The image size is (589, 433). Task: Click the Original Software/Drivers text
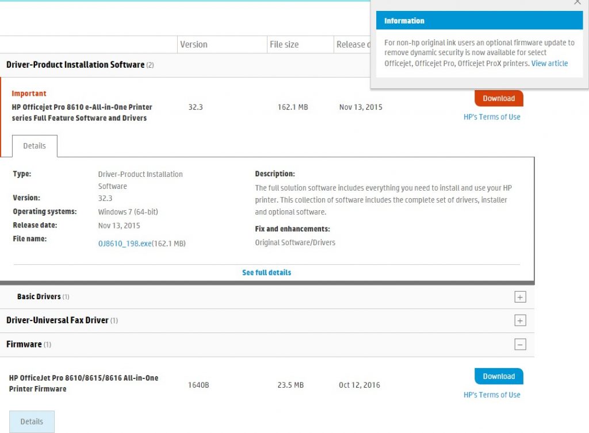(295, 242)
